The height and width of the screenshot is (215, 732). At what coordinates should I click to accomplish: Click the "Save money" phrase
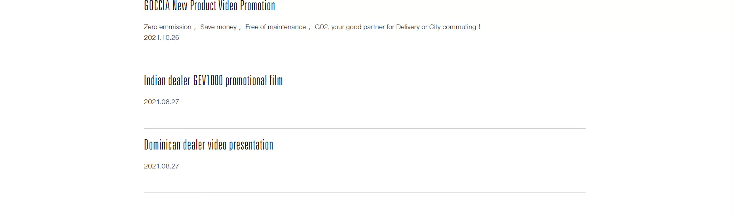pyautogui.click(x=218, y=27)
